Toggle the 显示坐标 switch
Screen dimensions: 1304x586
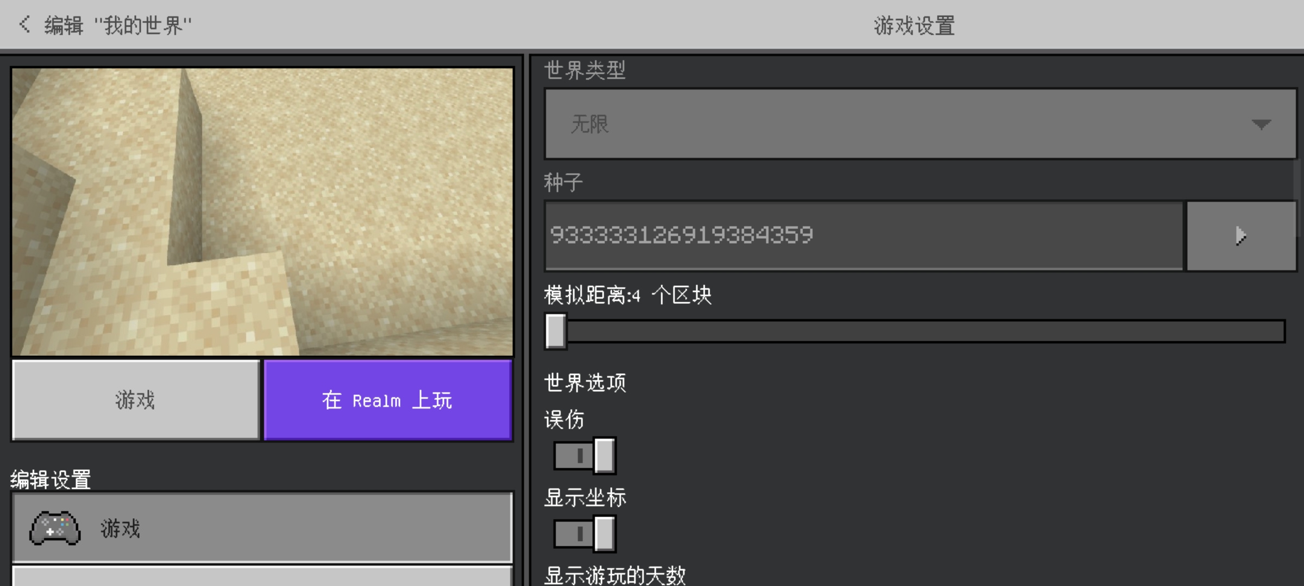coord(585,533)
